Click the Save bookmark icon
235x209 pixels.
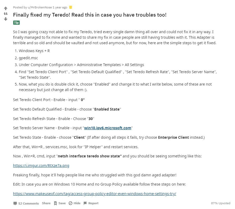(55, 203)
